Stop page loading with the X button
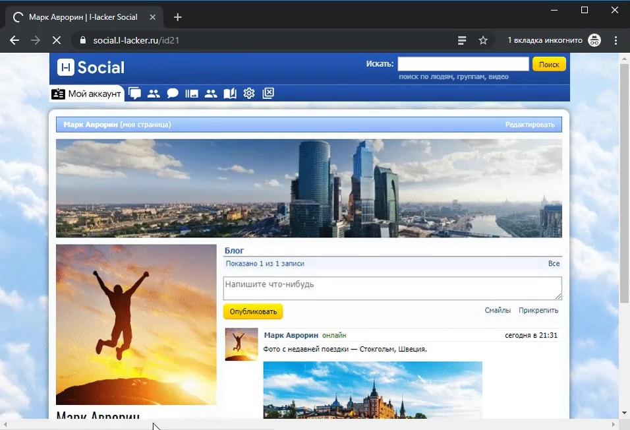This screenshot has width=630, height=430. 56,40
